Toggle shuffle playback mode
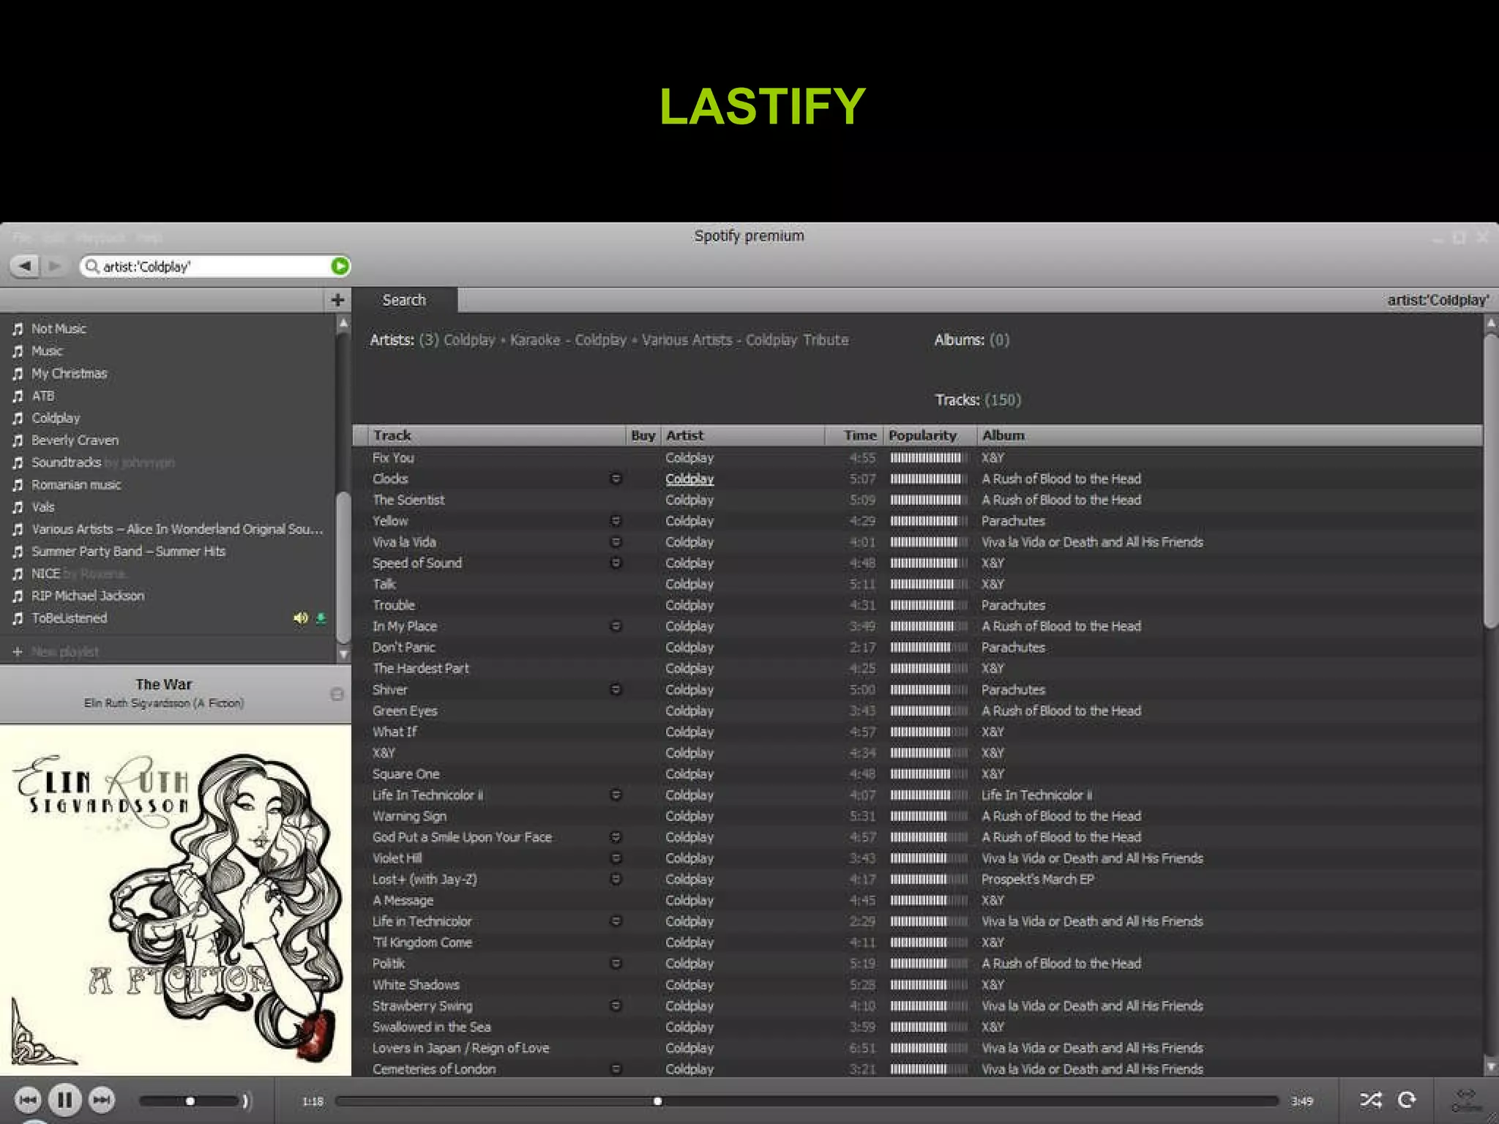This screenshot has width=1499, height=1124. (x=1370, y=1100)
